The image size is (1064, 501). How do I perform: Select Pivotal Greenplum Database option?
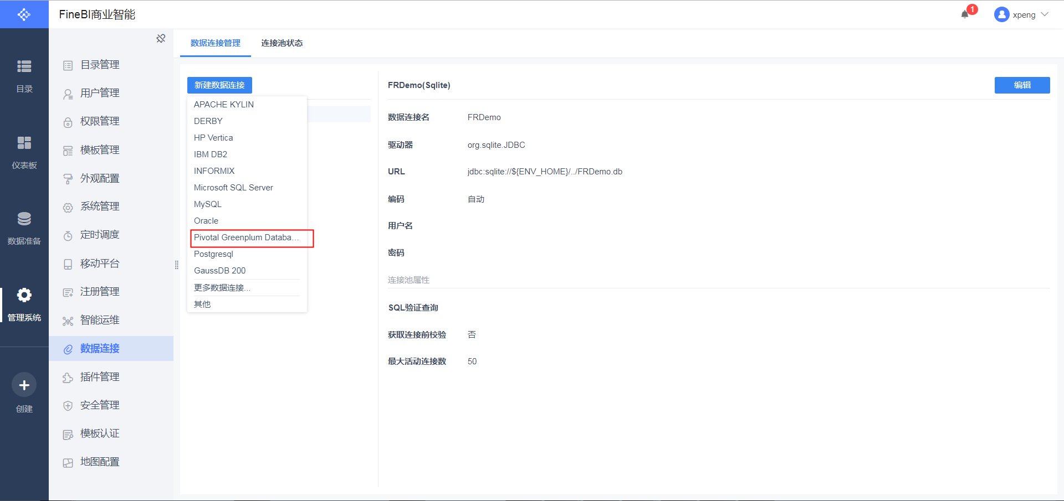click(247, 237)
